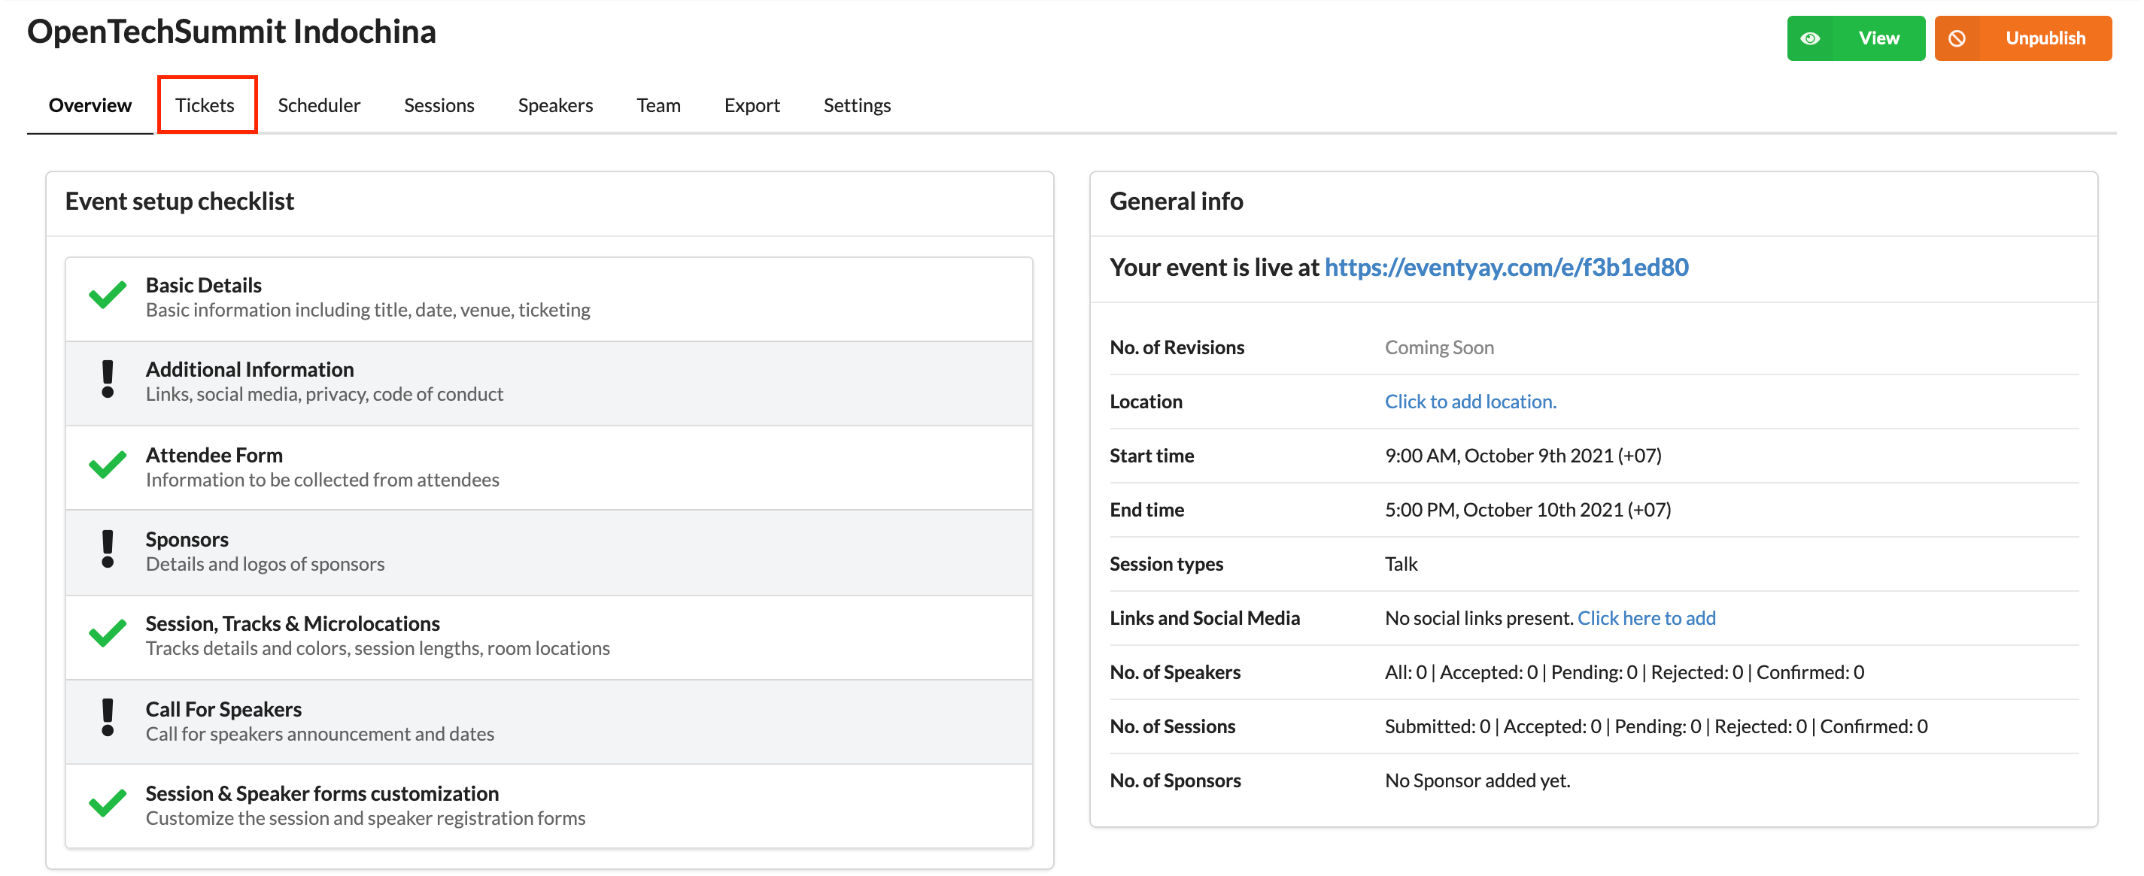
Task: Click the green checkmark beside Basic Details
Action: (x=108, y=296)
